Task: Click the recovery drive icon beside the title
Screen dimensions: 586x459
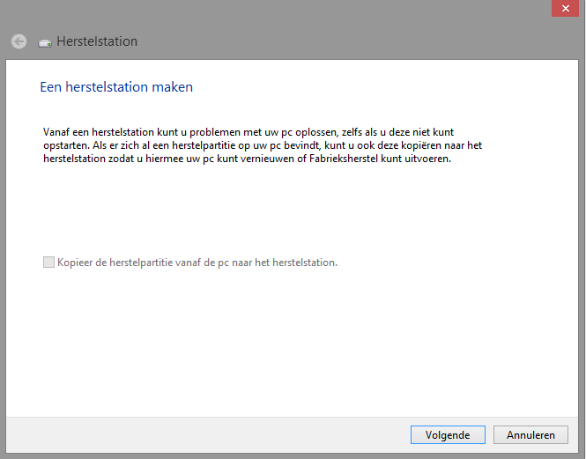Action: pyautogui.click(x=46, y=42)
